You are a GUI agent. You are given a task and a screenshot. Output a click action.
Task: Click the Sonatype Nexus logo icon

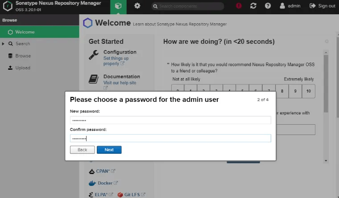coord(8,6)
